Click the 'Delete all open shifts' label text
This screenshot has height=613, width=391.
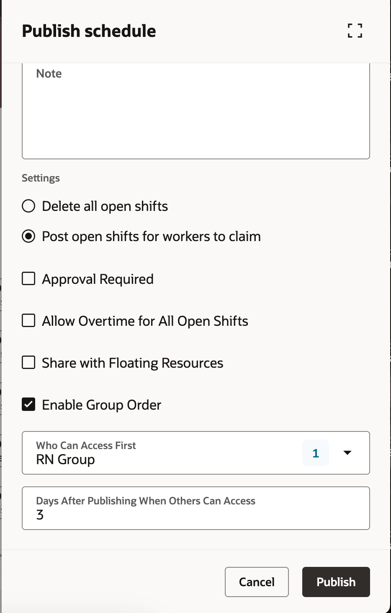(105, 206)
